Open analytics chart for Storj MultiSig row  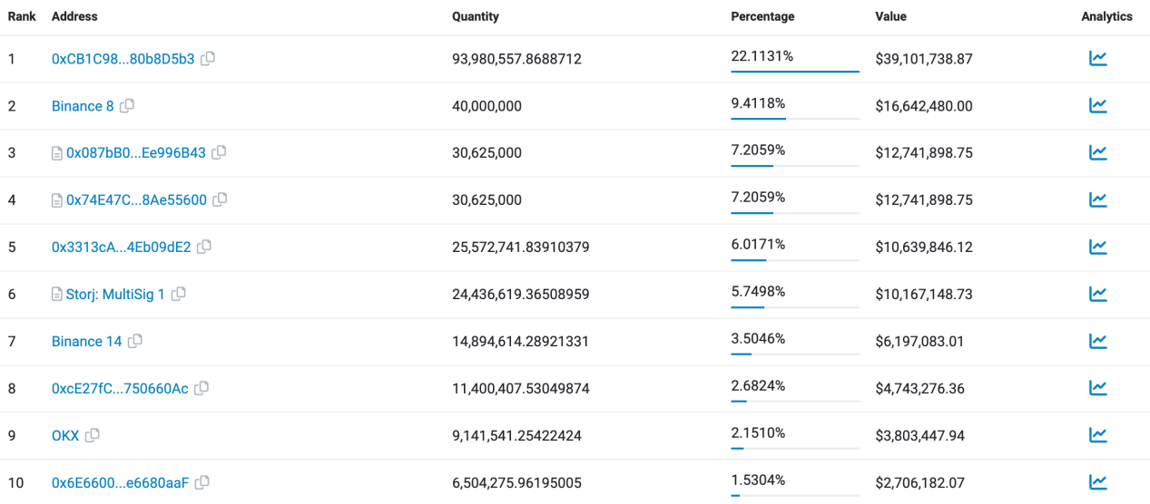pos(1097,295)
